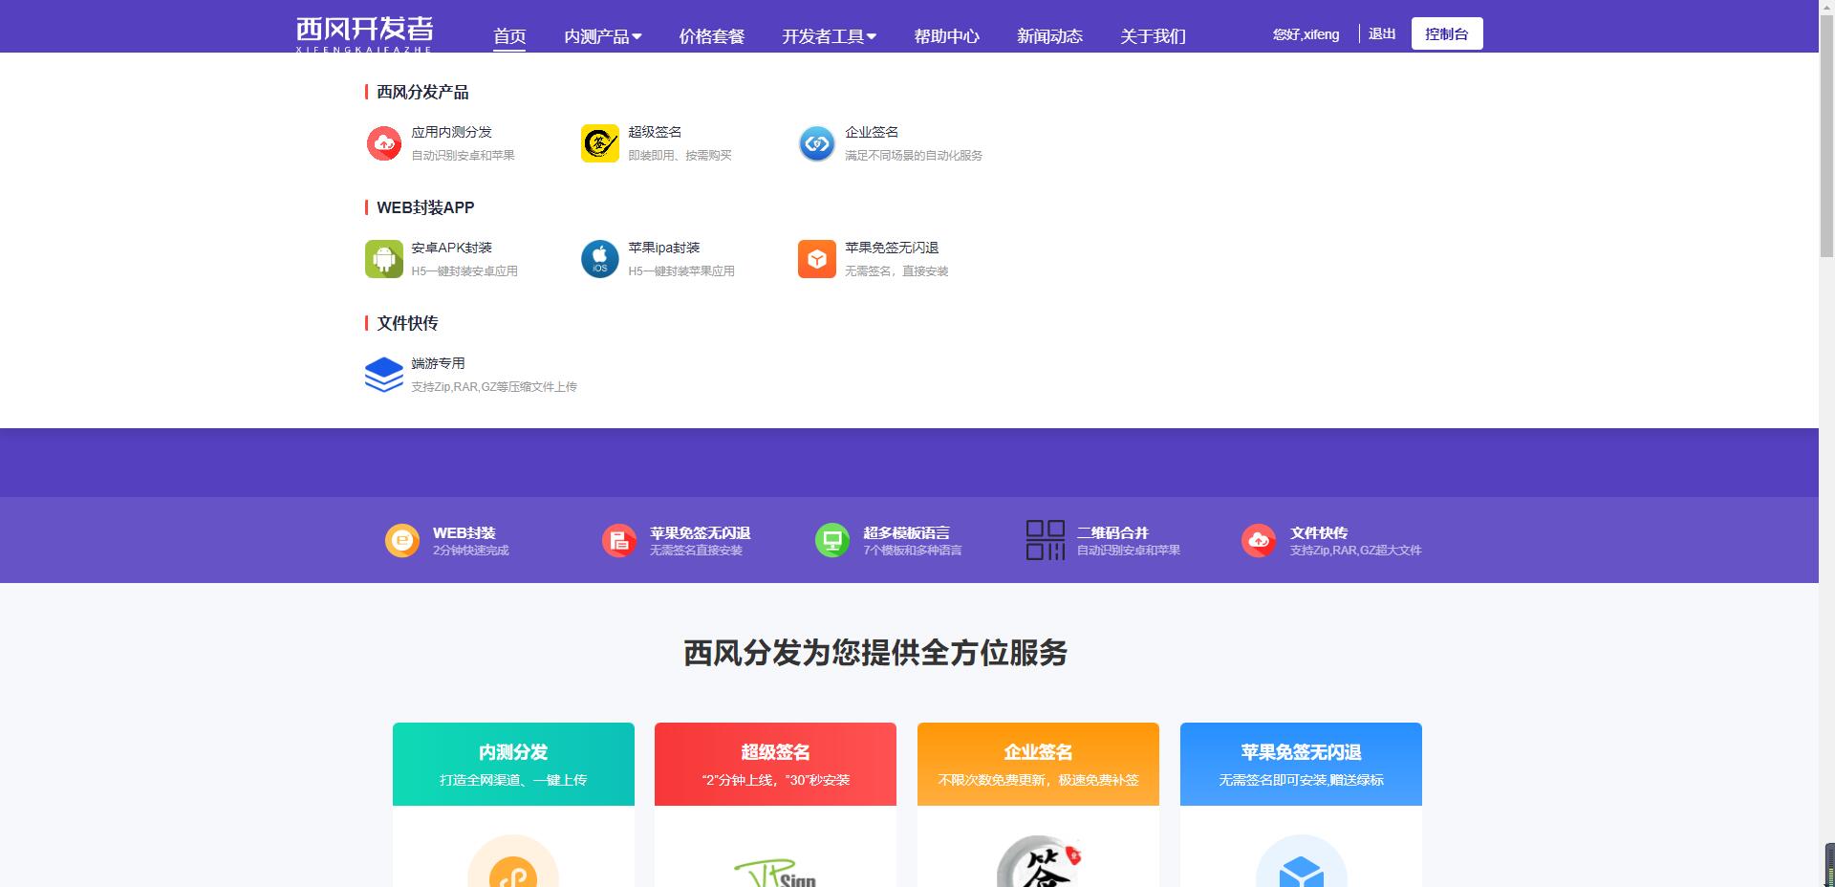Click the blue layered 端游专用 icon
1835x887 pixels.
point(383,375)
